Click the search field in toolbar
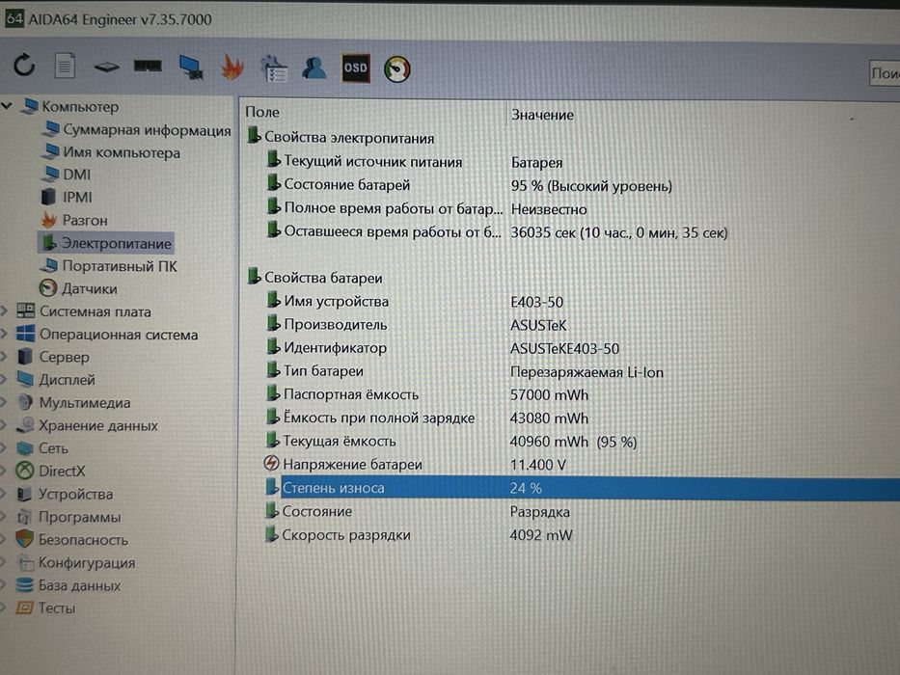Viewport: 900px width, 675px height. click(x=885, y=73)
